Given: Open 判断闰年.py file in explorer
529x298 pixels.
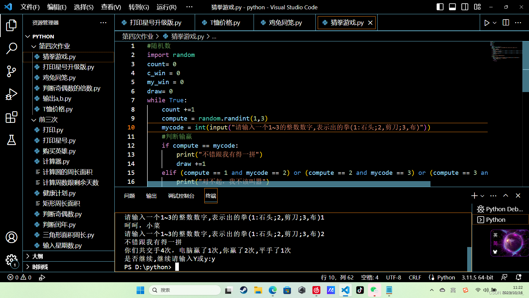Looking at the screenshot, I should 68,224.
